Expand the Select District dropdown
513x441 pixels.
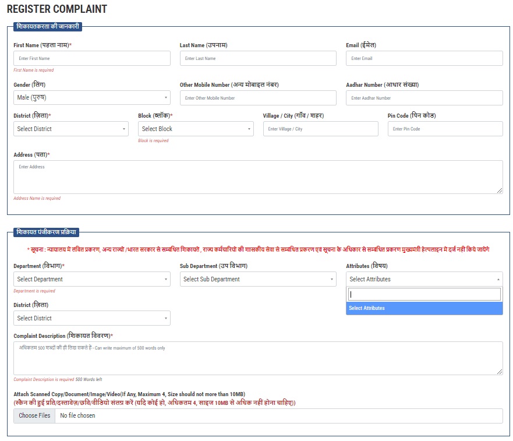71,128
